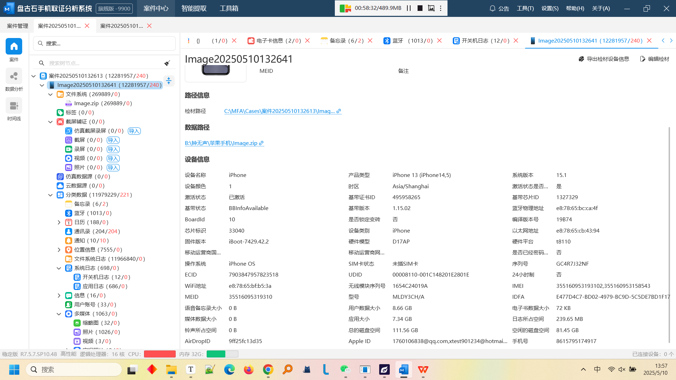Open 帮助(H) menu
This screenshot has height=380, width=676.
pyautogui.click(x=575, y=8)
